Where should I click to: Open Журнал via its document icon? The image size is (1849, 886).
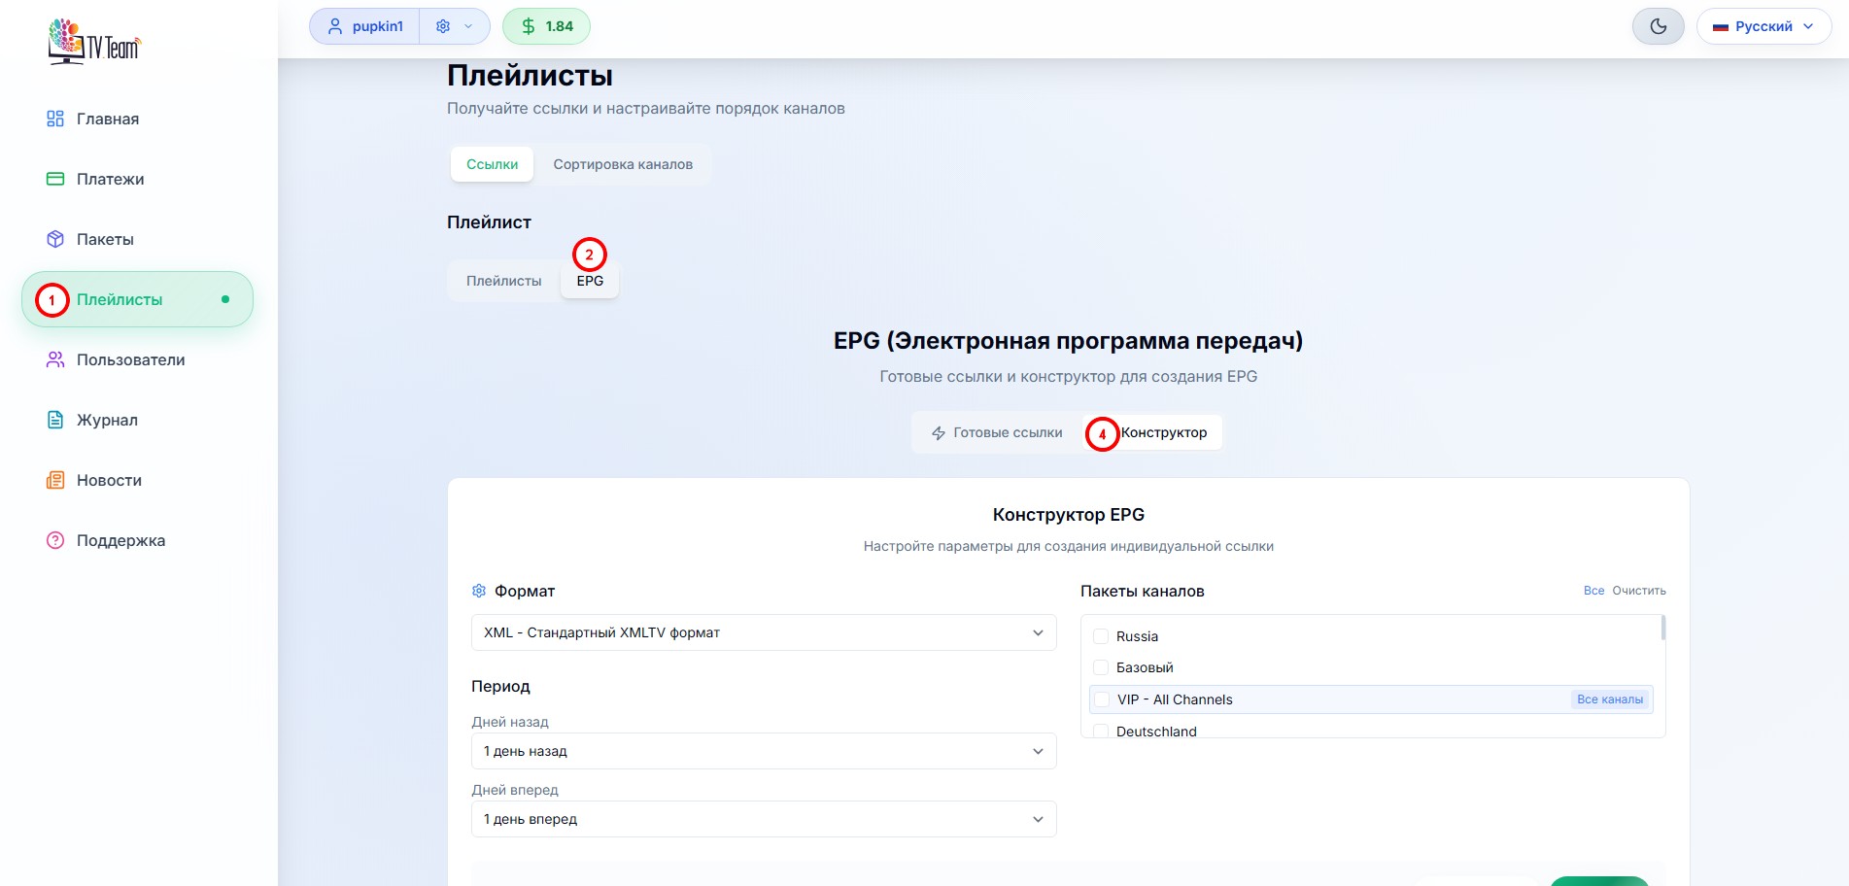[55, 420]
